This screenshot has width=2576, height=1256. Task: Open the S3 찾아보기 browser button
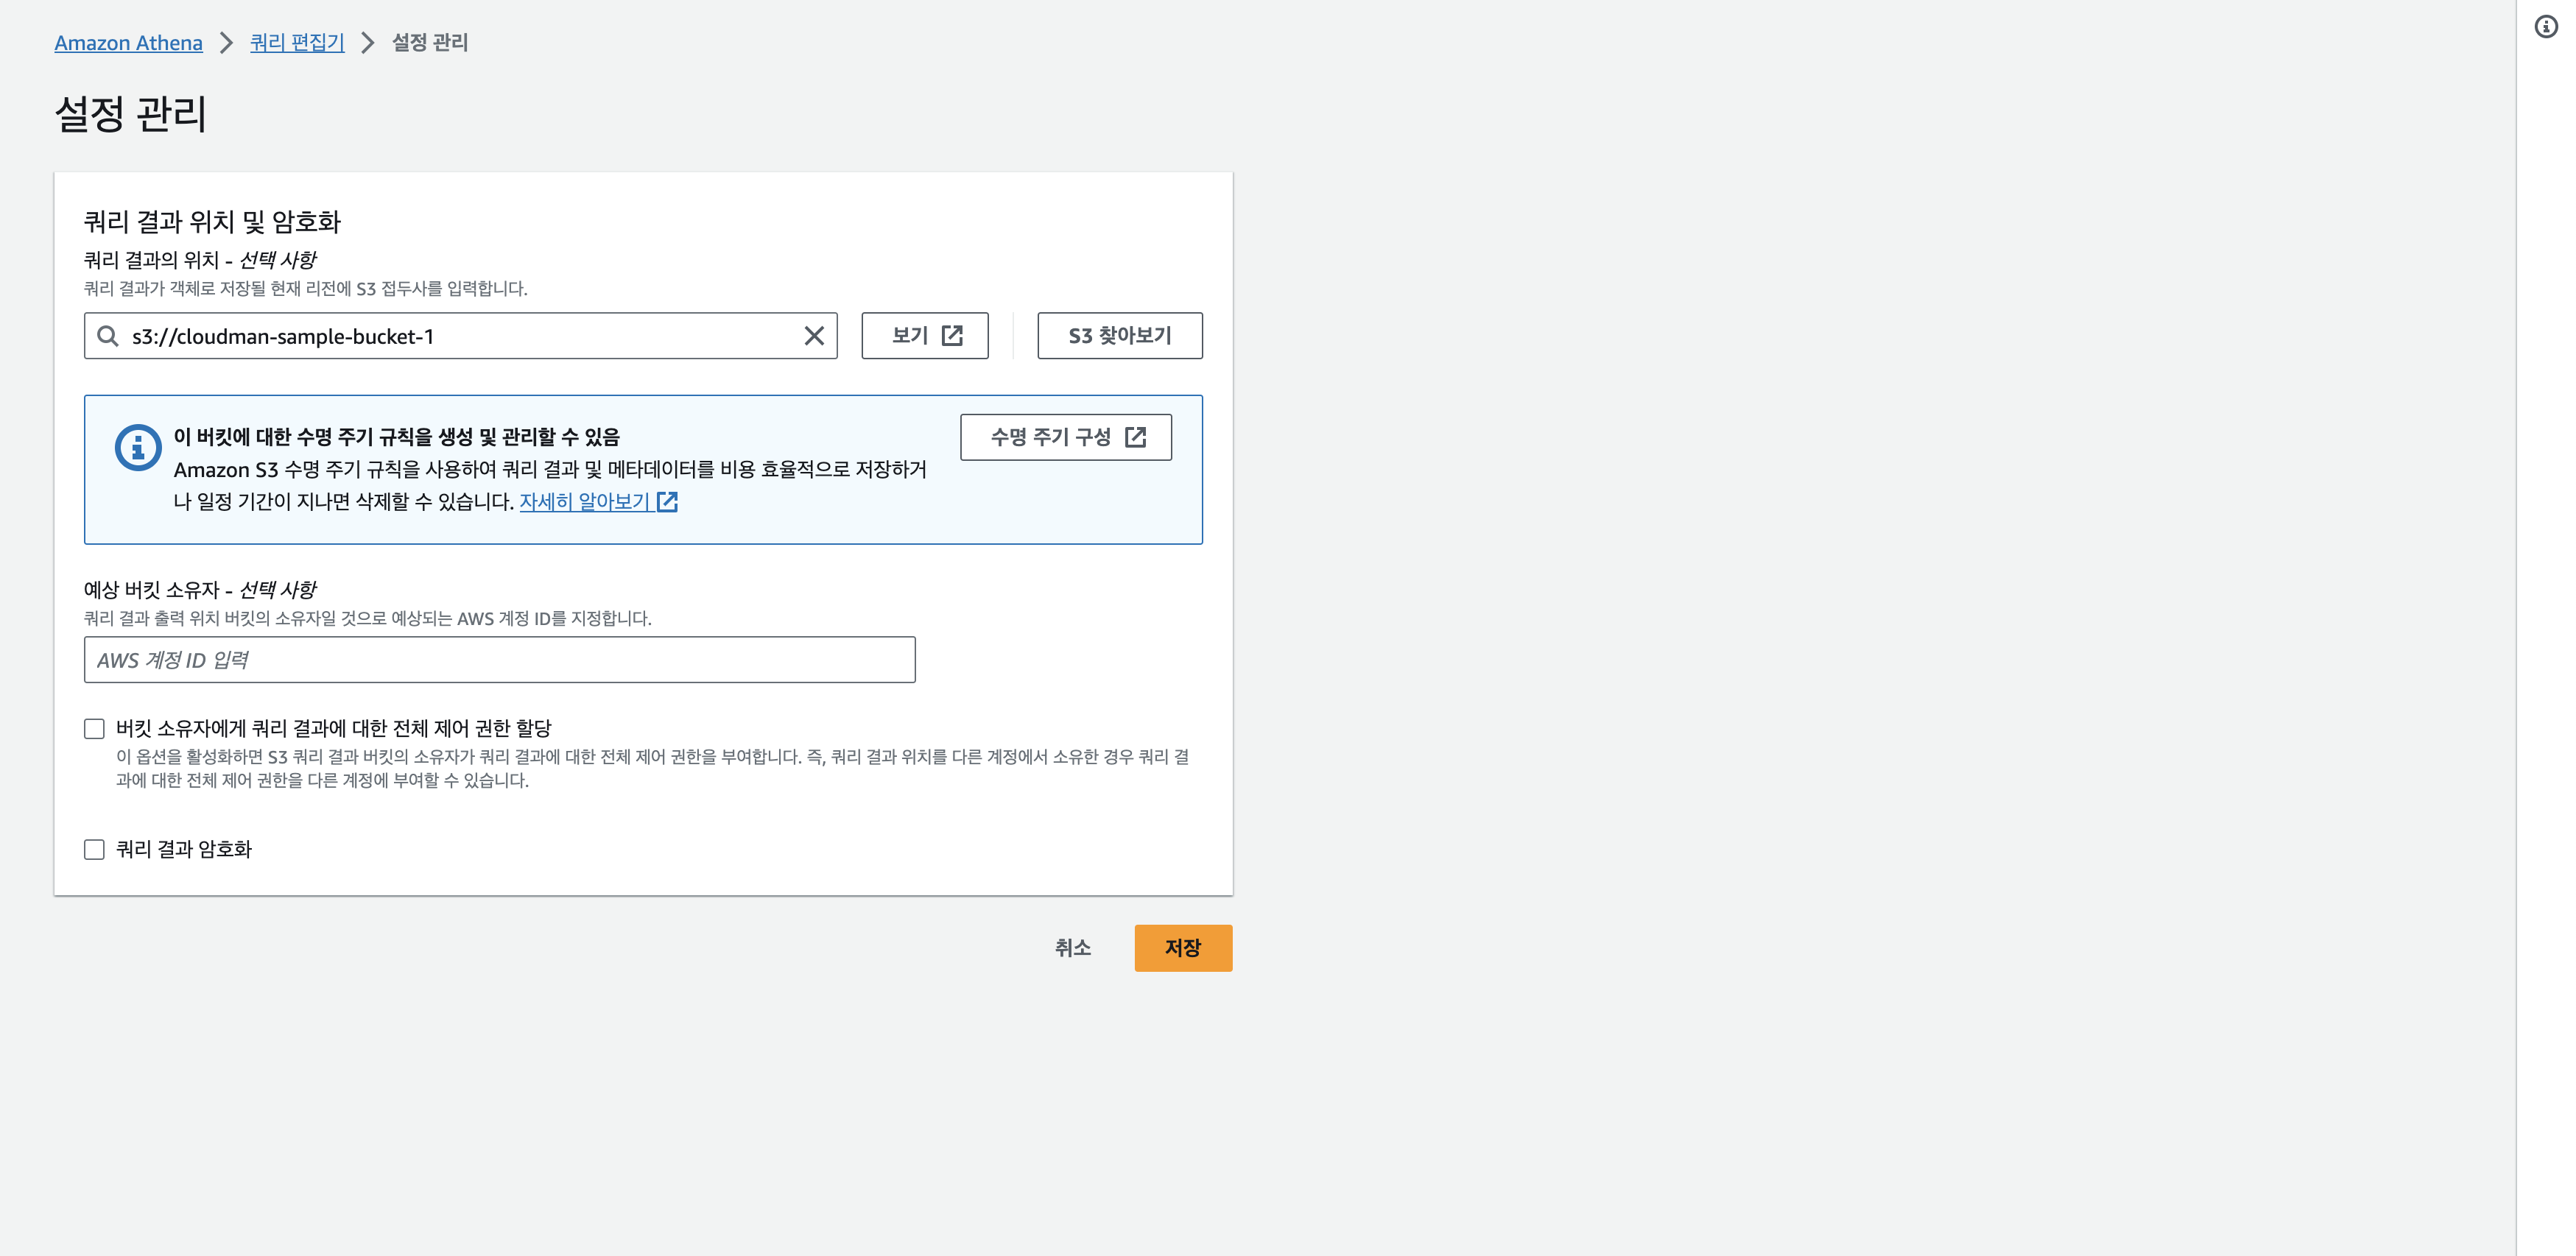[x=1119, y=336]
